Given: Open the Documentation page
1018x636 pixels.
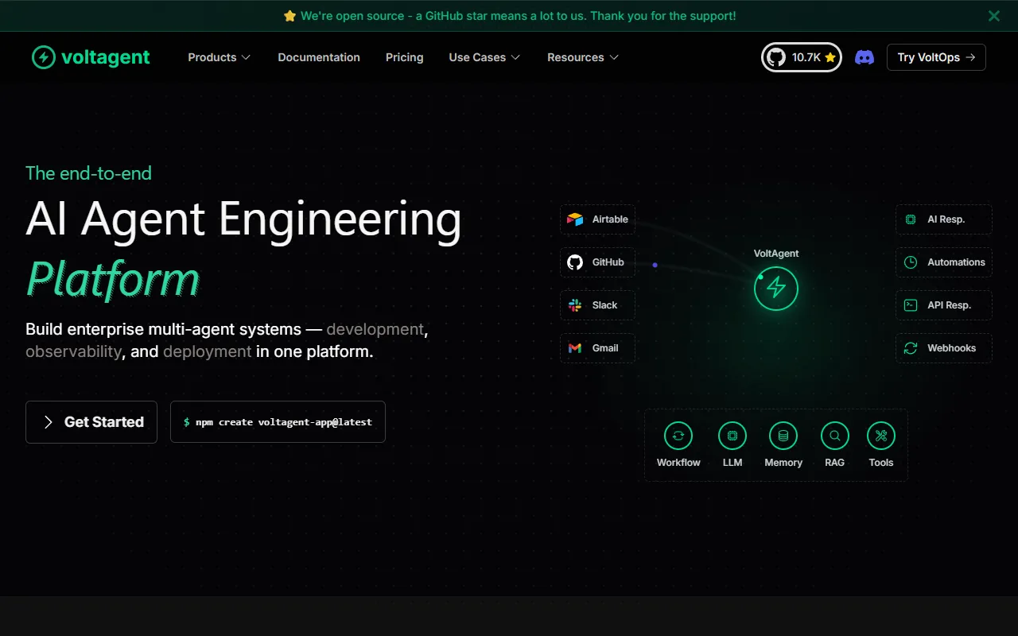Looking at the screenshot, I should (x=319, y=57).
